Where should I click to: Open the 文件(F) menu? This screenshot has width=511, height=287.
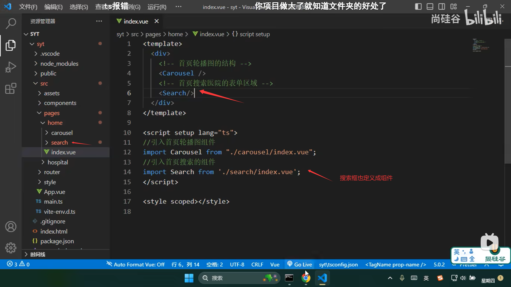click(x=28, y=7)
